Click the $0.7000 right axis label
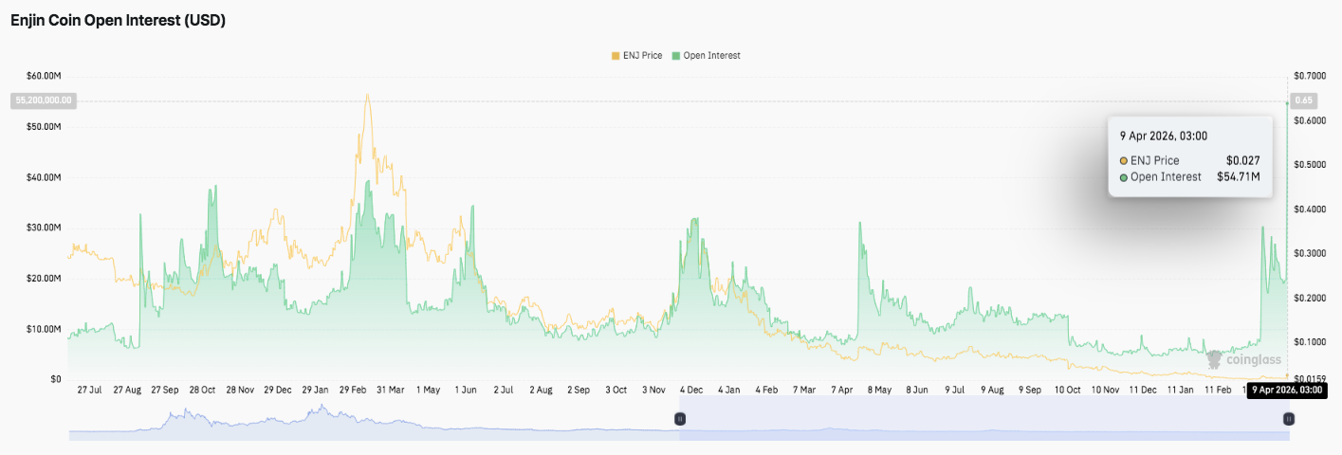This screenshot has width=1342, height=455. pyautogui.click(x=1310, y=76)
